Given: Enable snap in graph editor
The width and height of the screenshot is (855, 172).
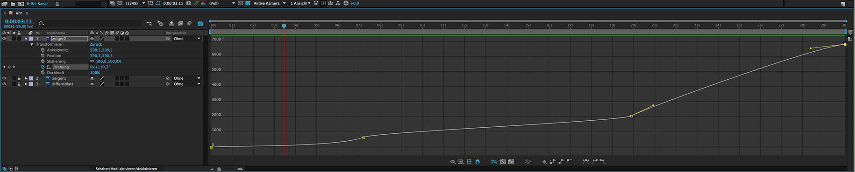Looking at the screenshot, I should [477, 162].
